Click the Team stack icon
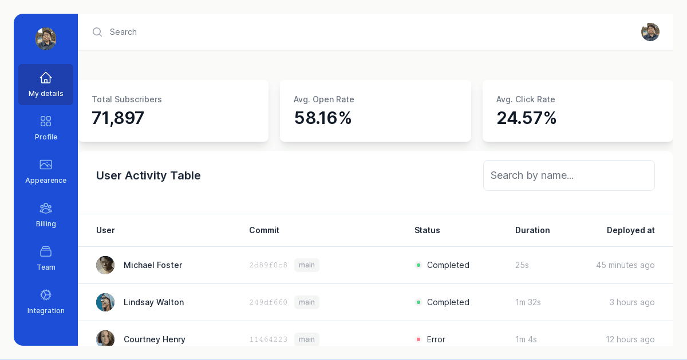The height and width of the screenshot is (360, 687). [x=46, y=251]
